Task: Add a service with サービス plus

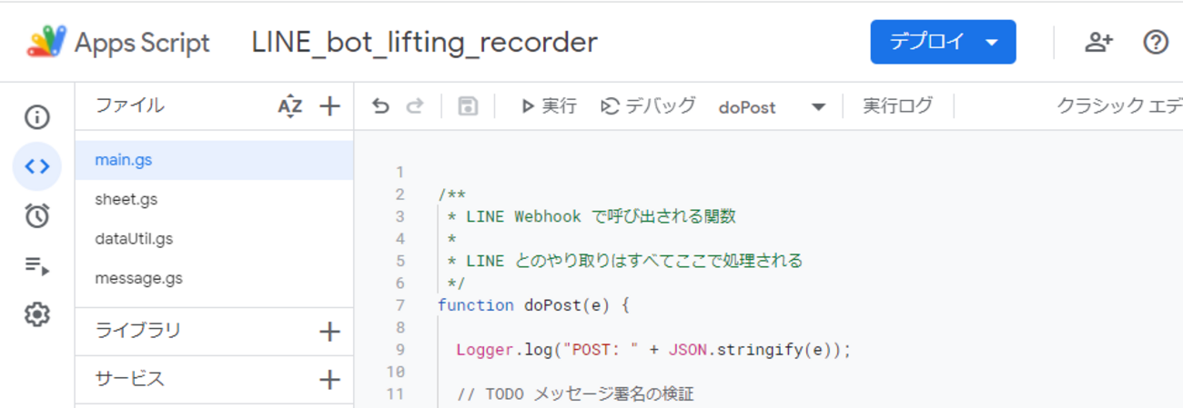Action: [329, 380]
